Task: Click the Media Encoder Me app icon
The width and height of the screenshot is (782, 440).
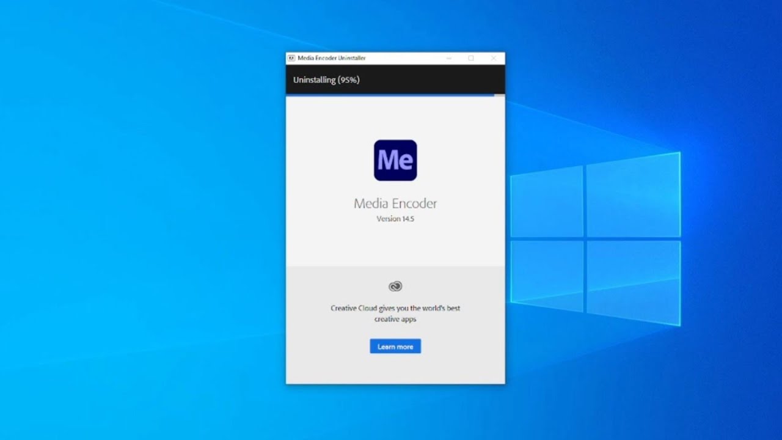Action: tap(395, 160)
